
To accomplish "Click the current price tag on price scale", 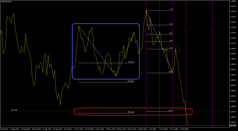I will tap(232, 125).
